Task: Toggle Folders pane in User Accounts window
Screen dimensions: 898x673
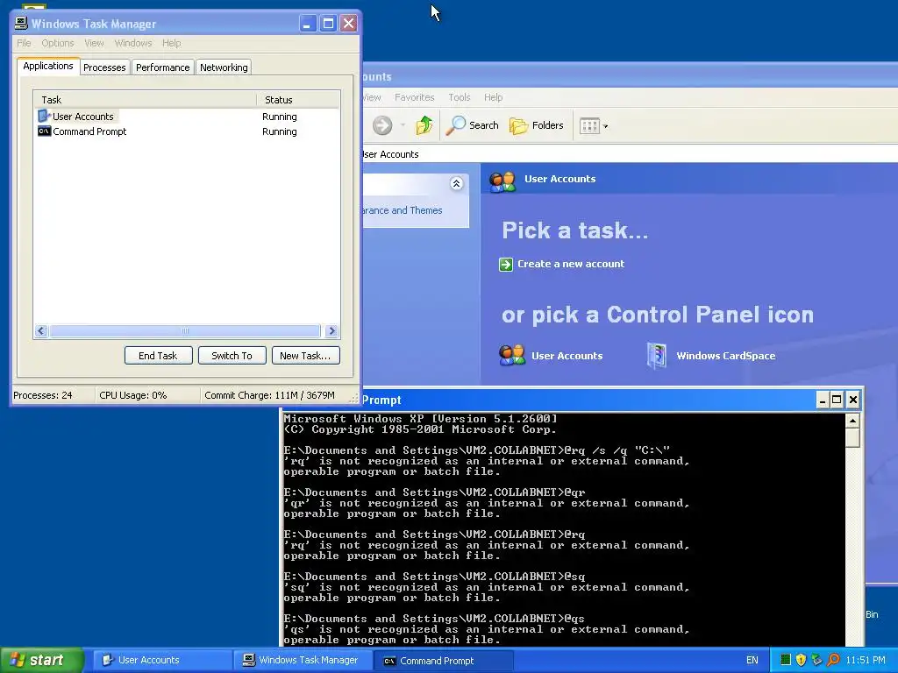Action: pos(537,124)
